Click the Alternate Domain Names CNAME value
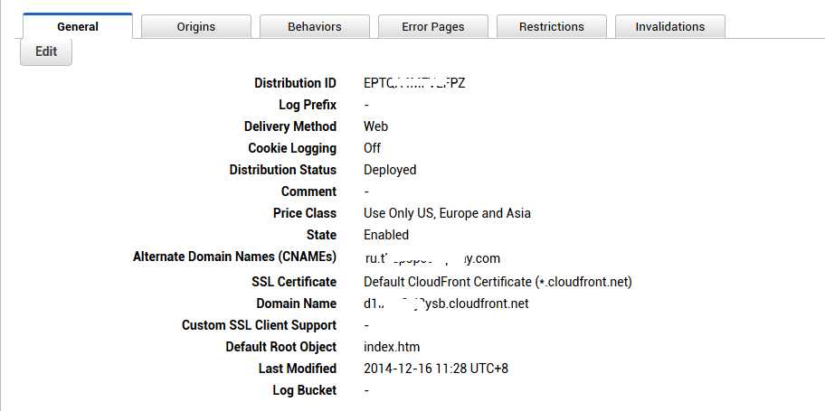Image resolution: width=825 pixels, height=411 pixels. click(431, 258)
